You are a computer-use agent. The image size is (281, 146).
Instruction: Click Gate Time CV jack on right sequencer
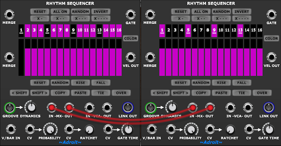tap(249, 129)
